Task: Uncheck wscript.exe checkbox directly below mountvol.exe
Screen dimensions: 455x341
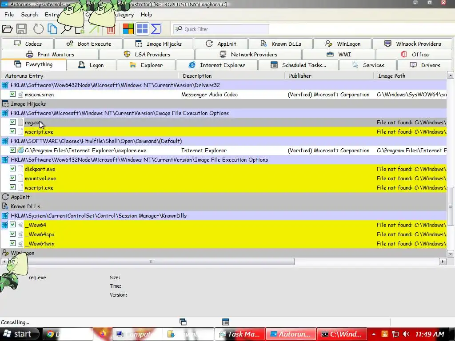Action: pyautogui.click(x=12, y=187)
